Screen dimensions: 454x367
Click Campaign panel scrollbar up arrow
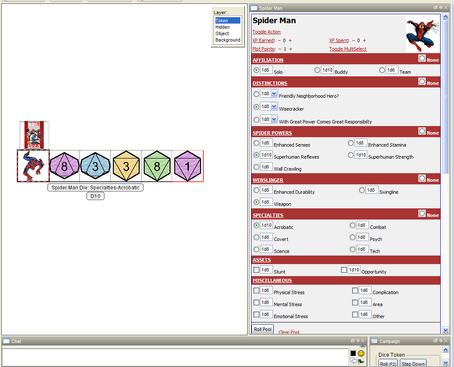(x=445, y=350)
